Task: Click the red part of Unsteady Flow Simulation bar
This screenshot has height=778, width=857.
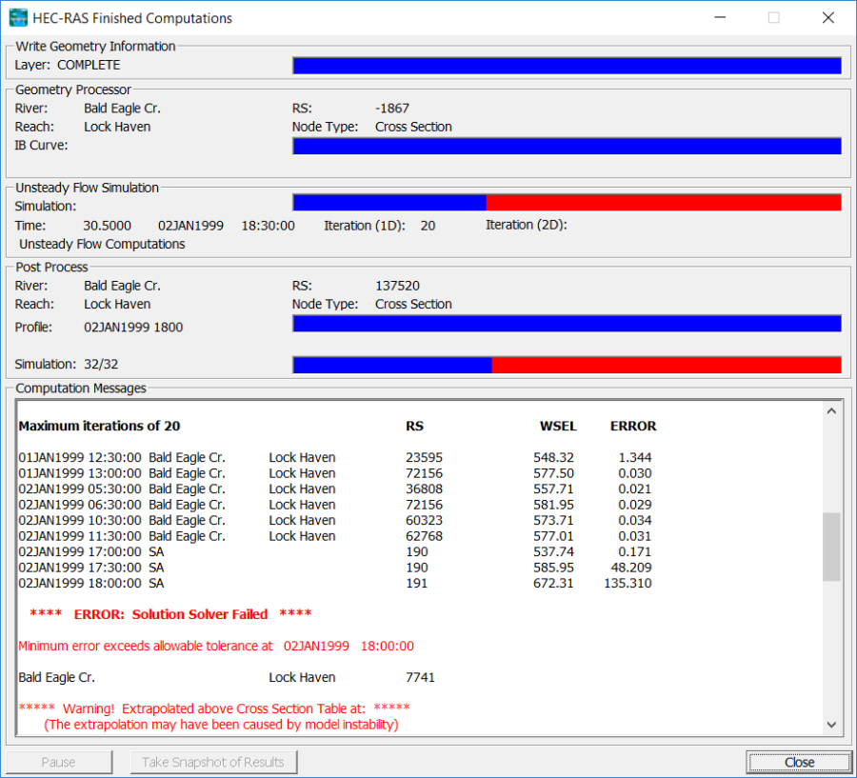Action: coord(664,203)
